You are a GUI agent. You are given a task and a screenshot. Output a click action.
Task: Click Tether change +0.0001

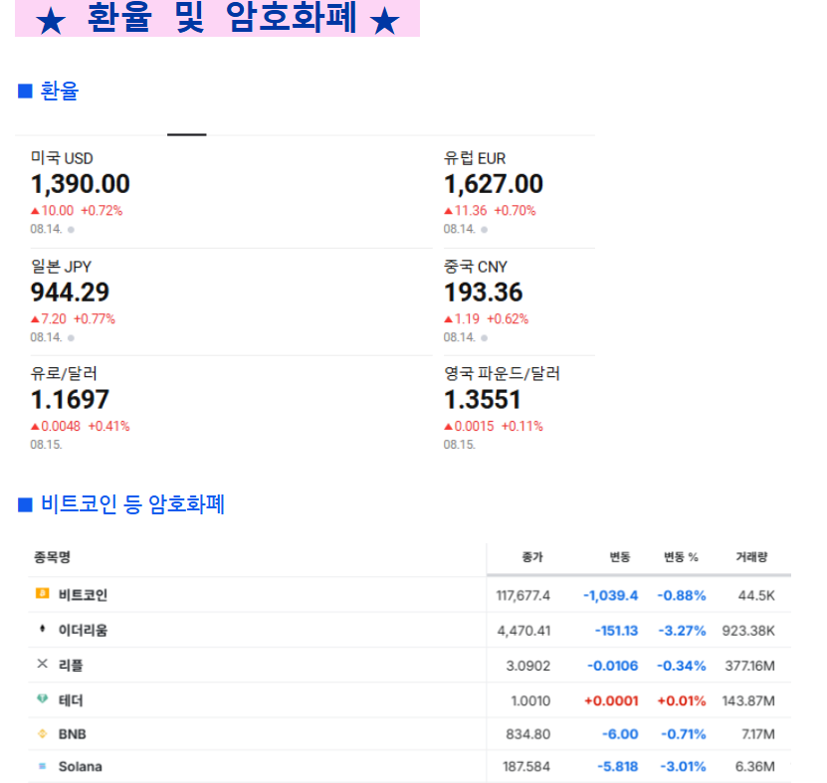pyautogui.click(x=611, y=700)
